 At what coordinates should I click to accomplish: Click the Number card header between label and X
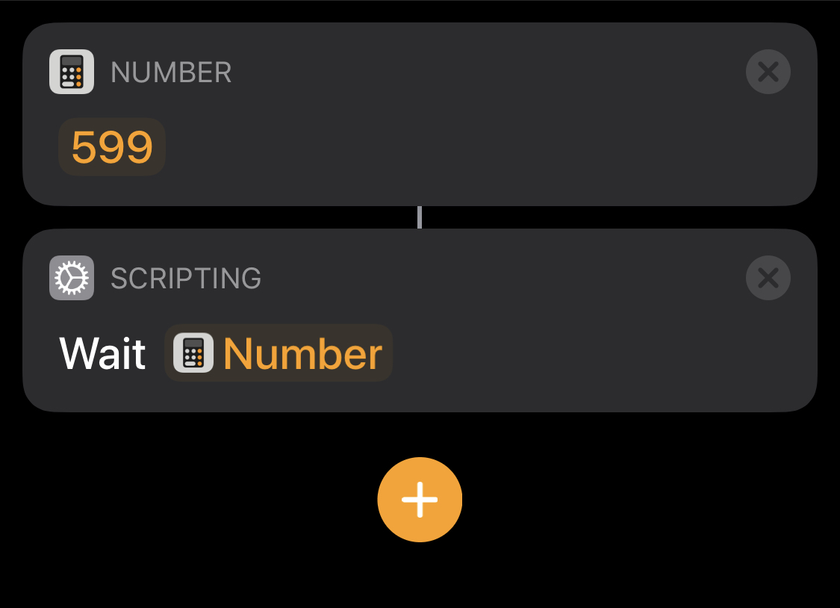coord(485,72)
